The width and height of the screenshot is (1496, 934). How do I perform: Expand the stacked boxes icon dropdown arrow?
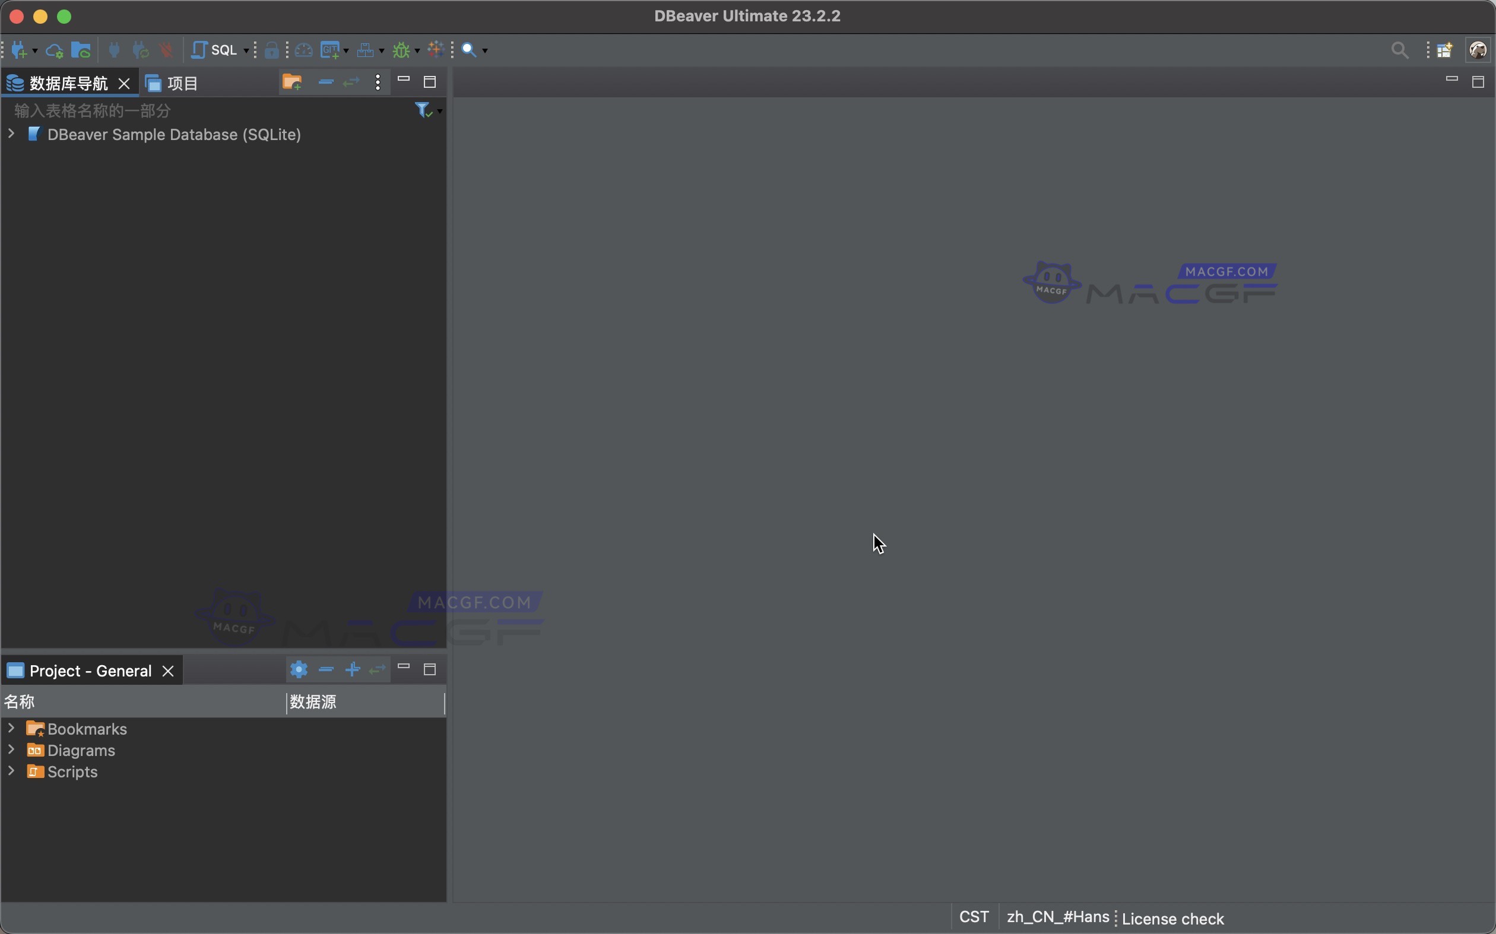381,50
